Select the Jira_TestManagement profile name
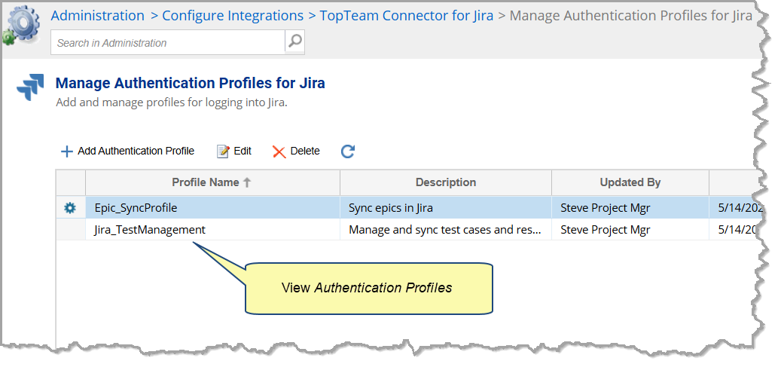The width and height of the screenshot is (781, 367). (150, 230)
